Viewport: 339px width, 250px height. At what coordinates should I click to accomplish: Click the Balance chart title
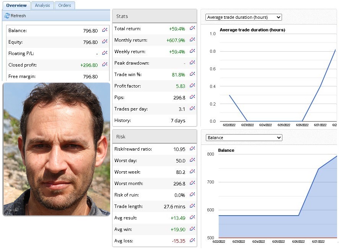(x=226, y=150)
